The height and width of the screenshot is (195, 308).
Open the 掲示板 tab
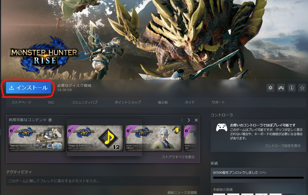tap(163, 102)
